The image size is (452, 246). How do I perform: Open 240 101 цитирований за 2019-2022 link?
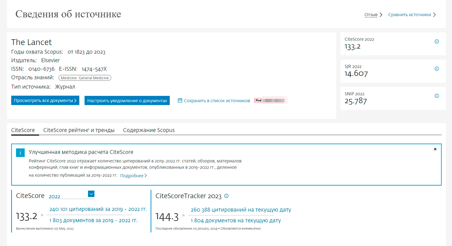[98, 209]
